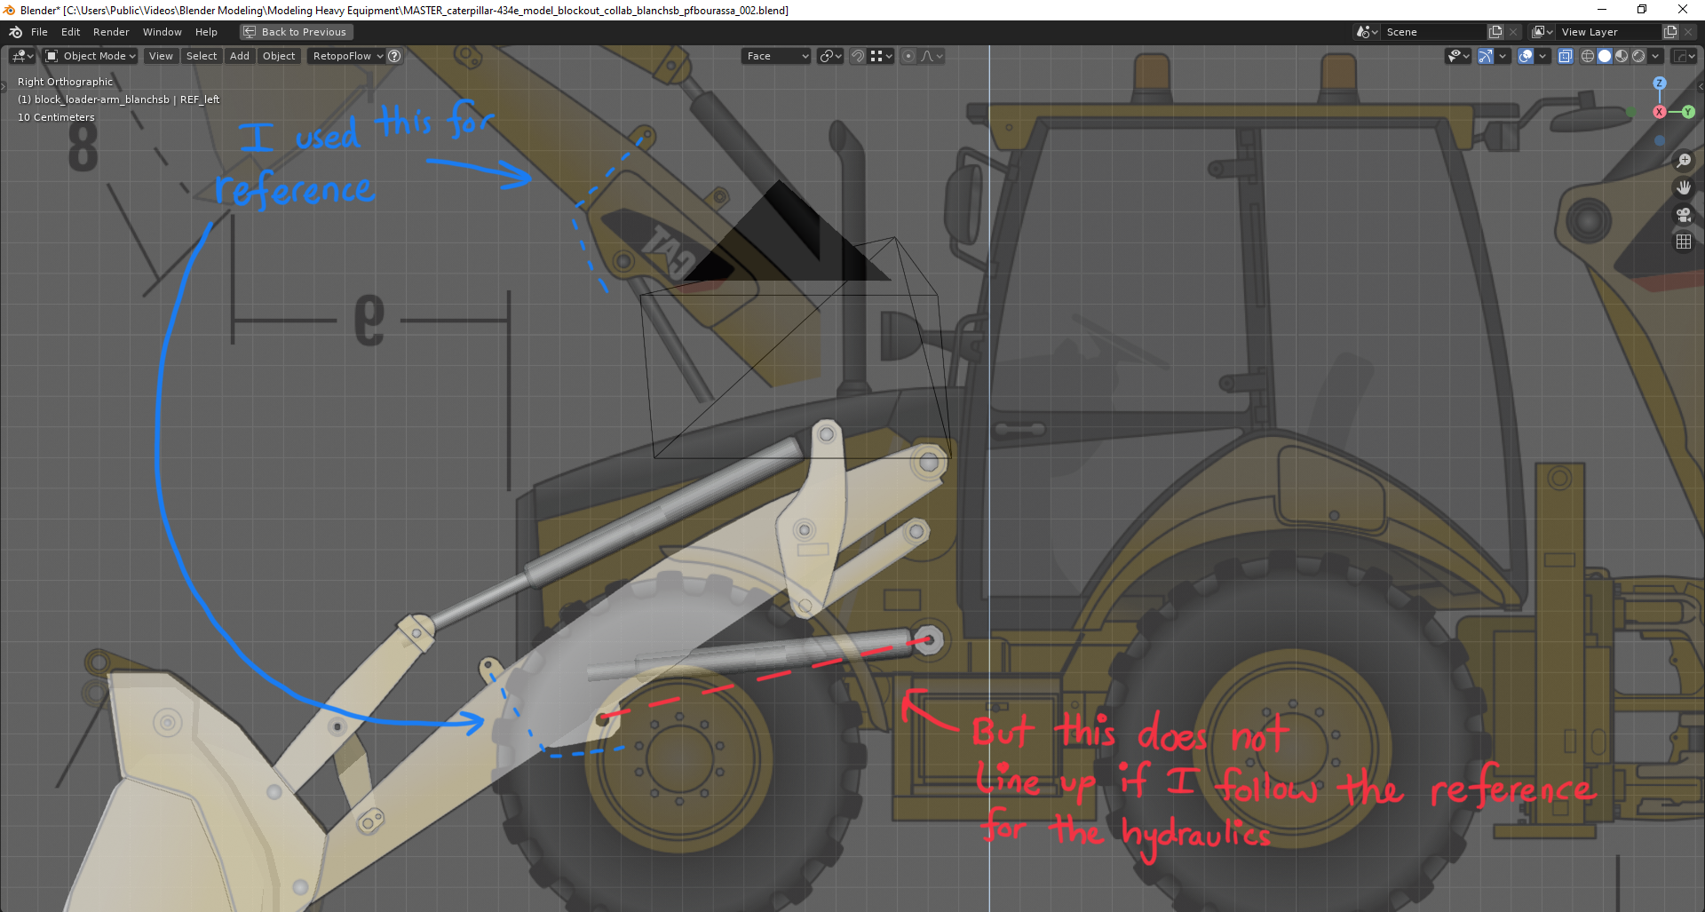Image resolution: width=1705 pixels, height=912 pixels.
Task: Toggle the snap magnet icon
Action: (858, 56)
